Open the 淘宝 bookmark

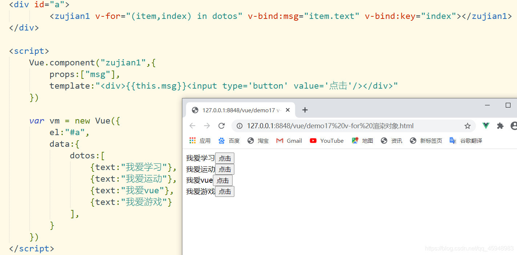point(258,141)
